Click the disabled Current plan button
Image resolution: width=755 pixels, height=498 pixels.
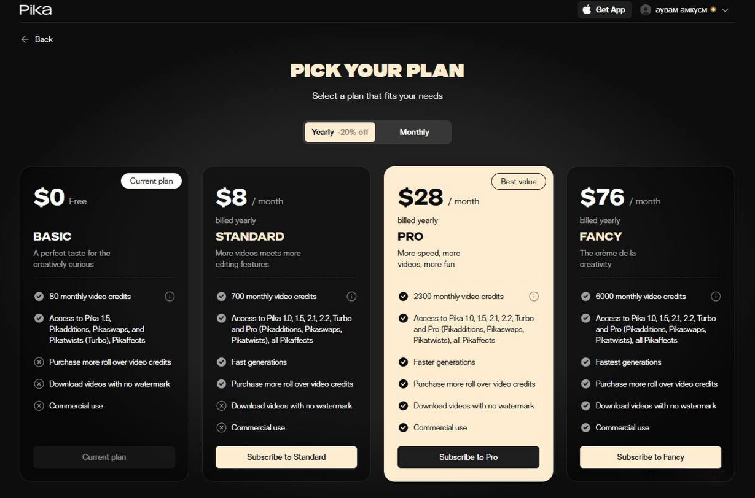tap(104, 457)
